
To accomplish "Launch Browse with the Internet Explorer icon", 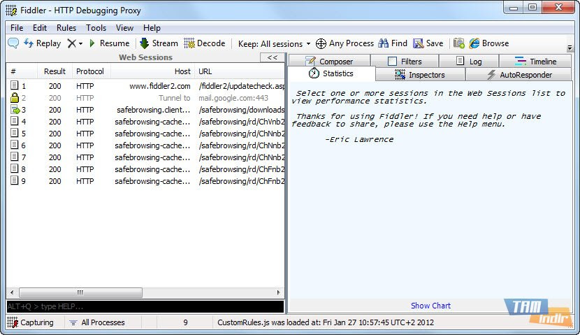I will pyautogui.click(x=489, y=43).
